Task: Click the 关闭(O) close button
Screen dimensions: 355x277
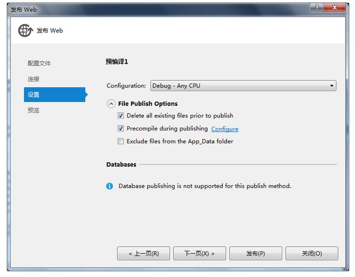Action: pos(312,253)
